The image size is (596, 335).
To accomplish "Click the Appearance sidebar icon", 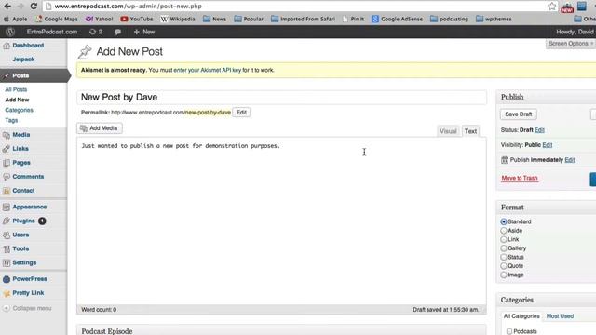I will point(7,207).
